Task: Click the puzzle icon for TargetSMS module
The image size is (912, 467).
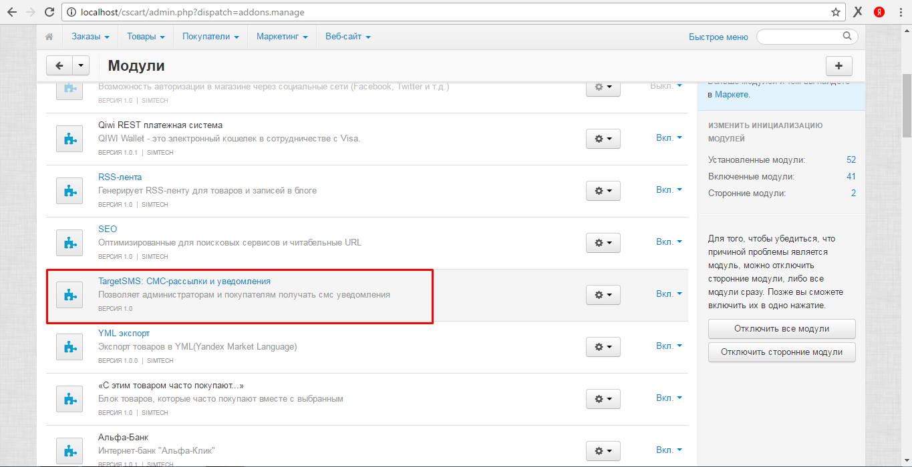Action: tap(69, 295)
